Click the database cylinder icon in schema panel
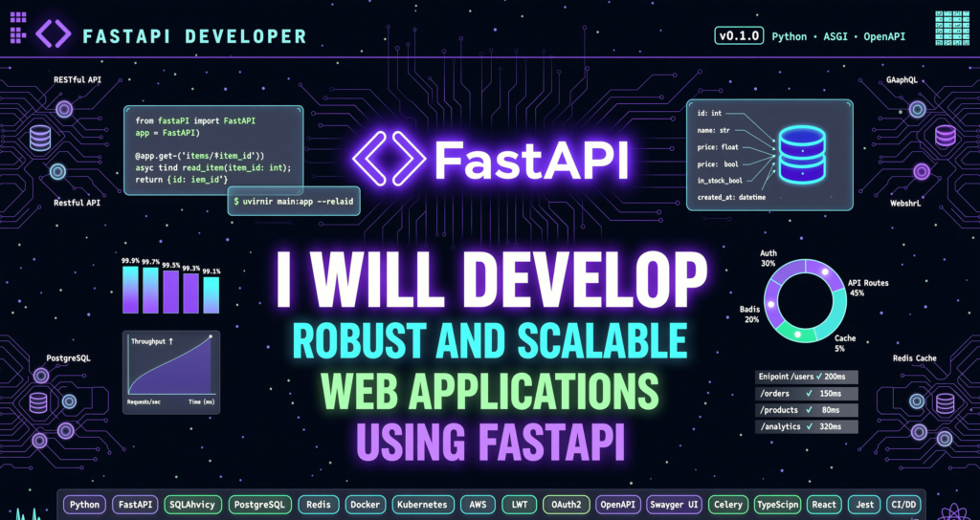This screenshot has height=520, width=980. click(803, 156)
